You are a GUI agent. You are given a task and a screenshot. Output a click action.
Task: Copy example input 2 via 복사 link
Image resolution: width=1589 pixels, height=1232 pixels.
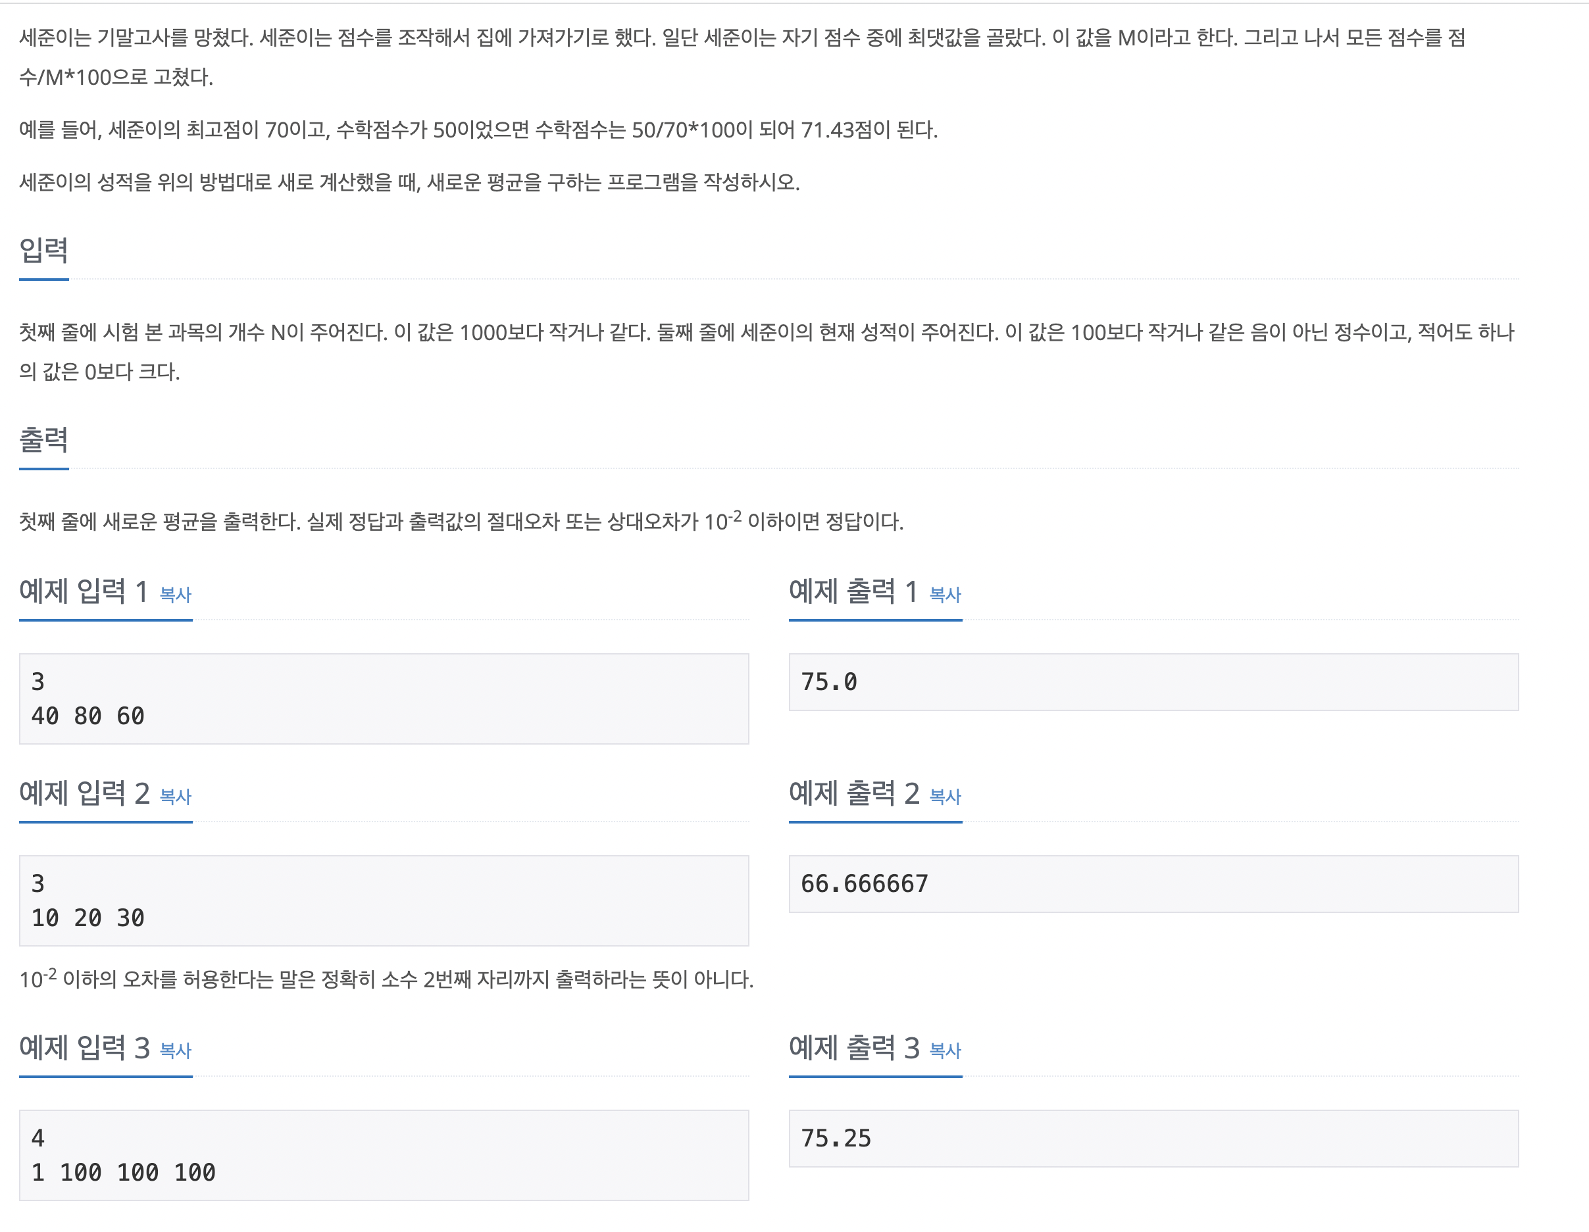point(175,797)
